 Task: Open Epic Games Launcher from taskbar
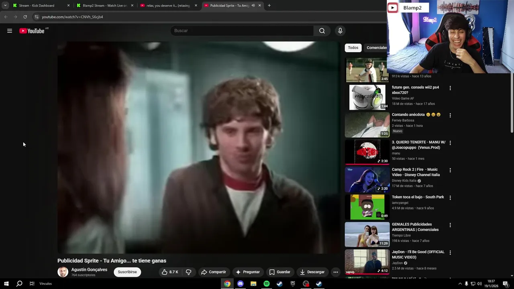click(x=293, y=284)
